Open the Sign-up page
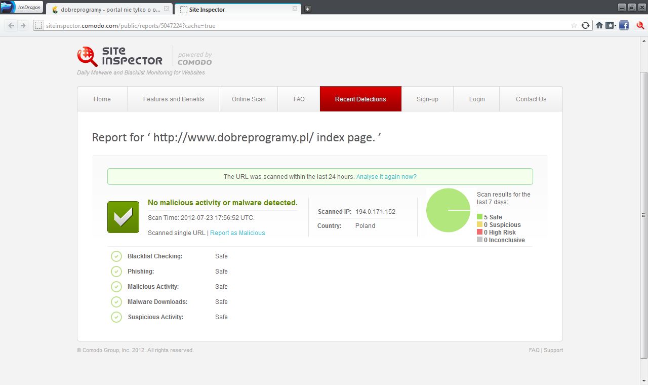 tap(427, 99)
